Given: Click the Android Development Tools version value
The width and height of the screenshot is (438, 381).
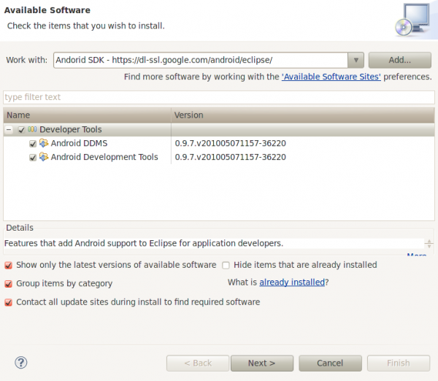Looking at the screenshot, I should 231,157.
